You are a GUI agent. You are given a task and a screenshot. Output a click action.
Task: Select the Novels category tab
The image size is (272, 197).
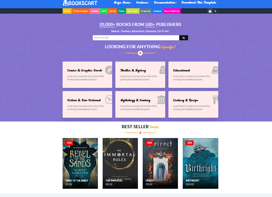pos(67,11)
